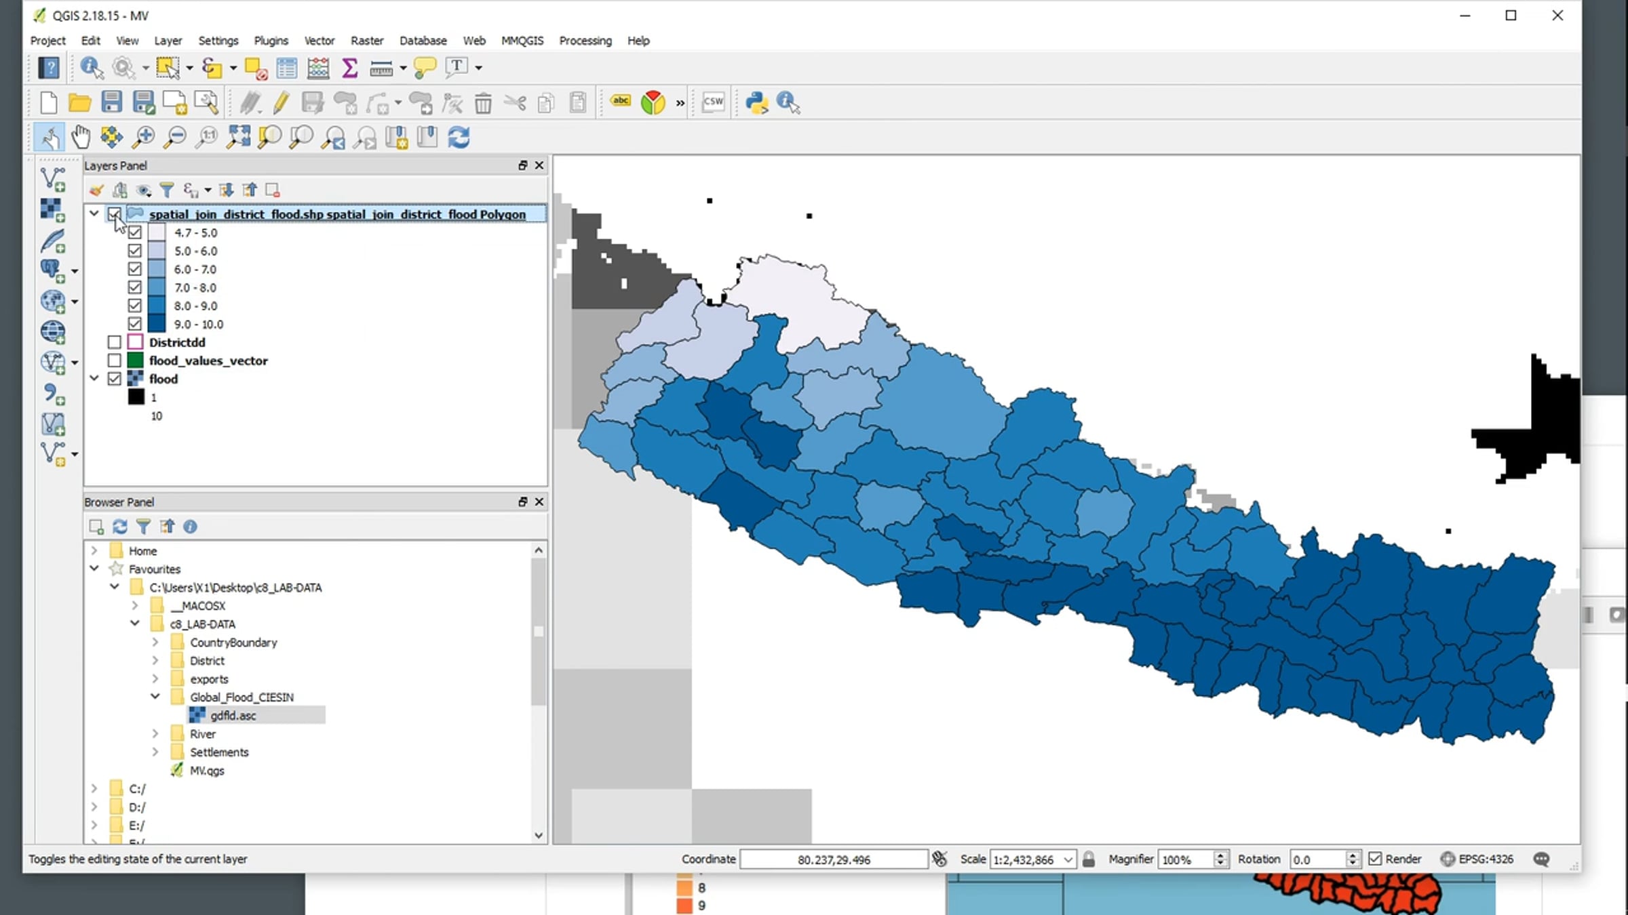Image resolution: width=1628 pixels, height=915 pixels.
Task: Click Save Project floppy icon
Action: point(111,102)
